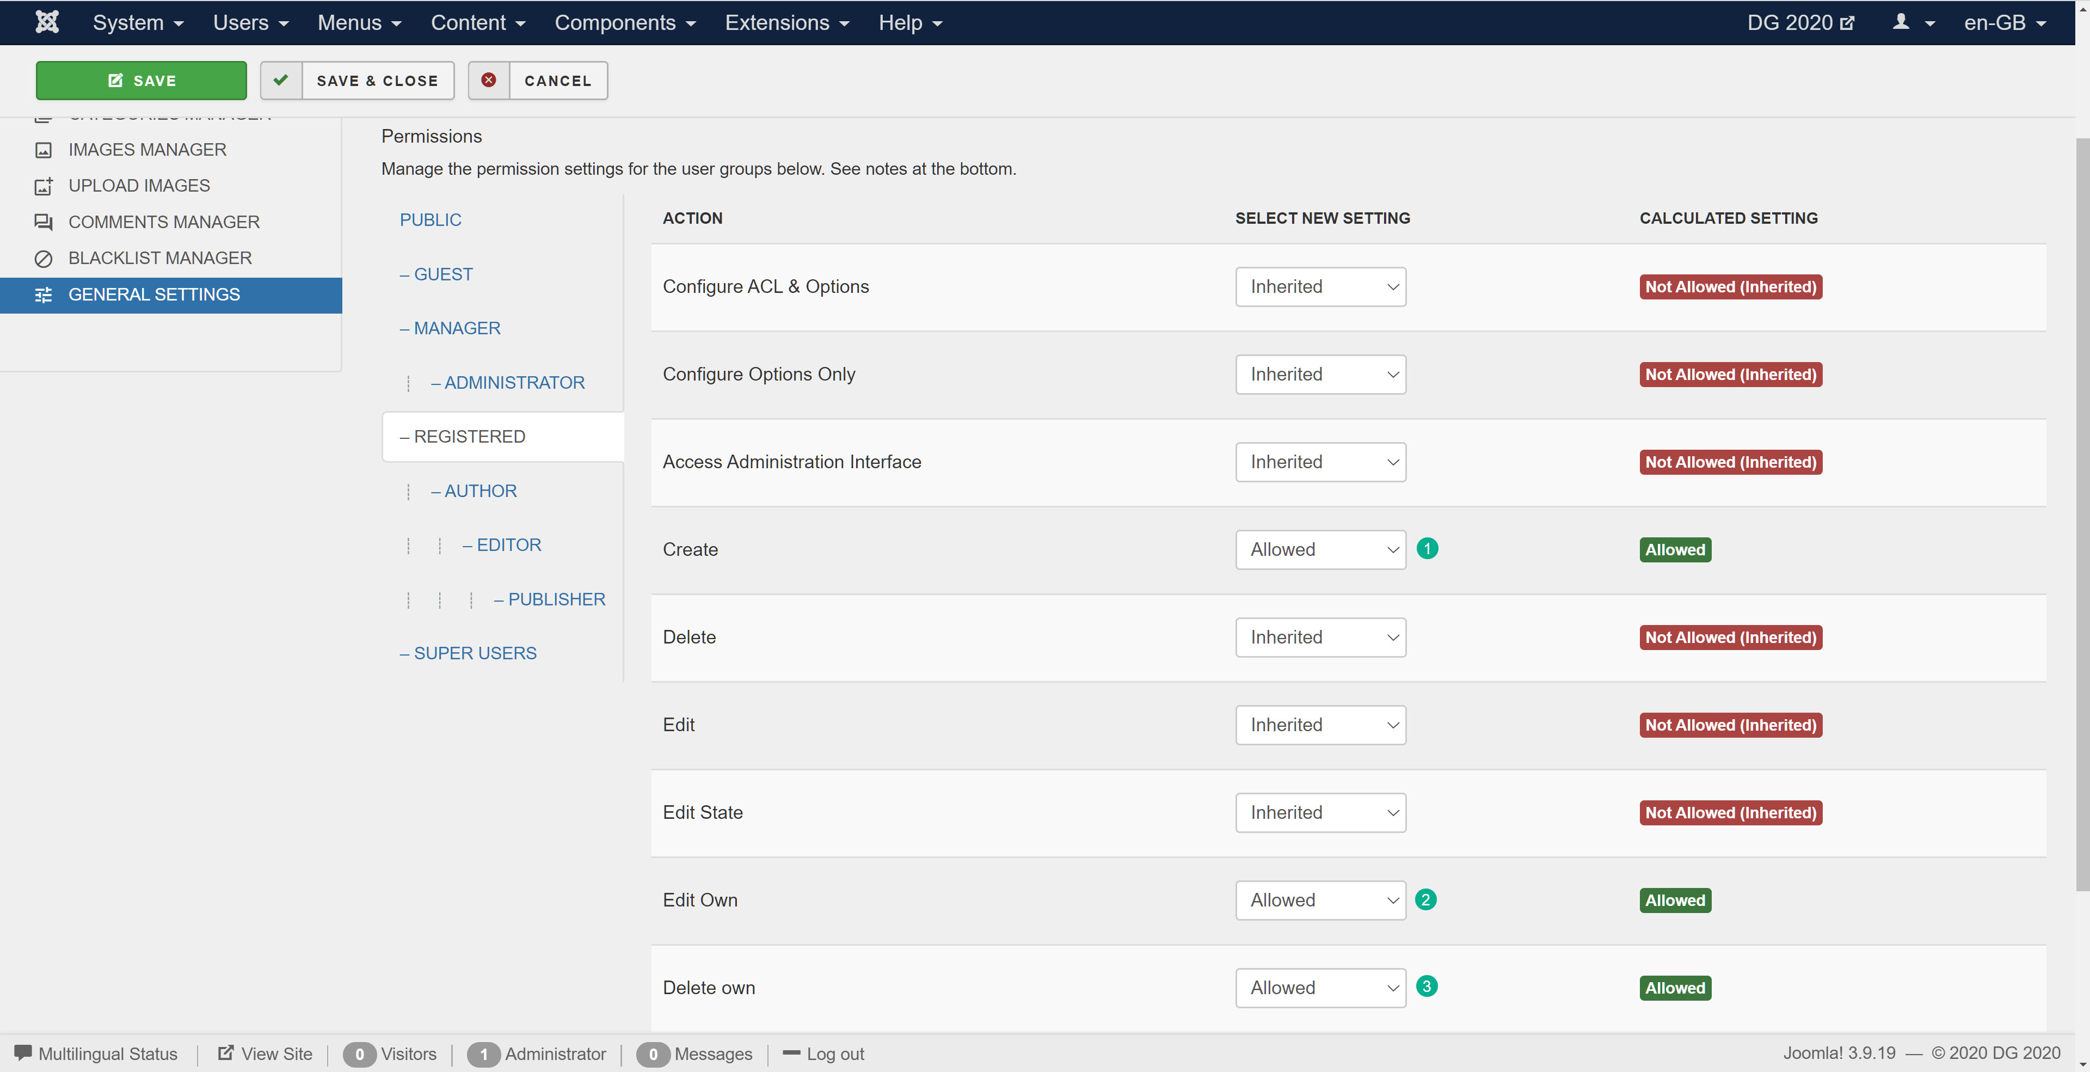Click the green checkmark save icon
The height and width of the screenshot is (1072, 2090).
[x=281, y=81]
